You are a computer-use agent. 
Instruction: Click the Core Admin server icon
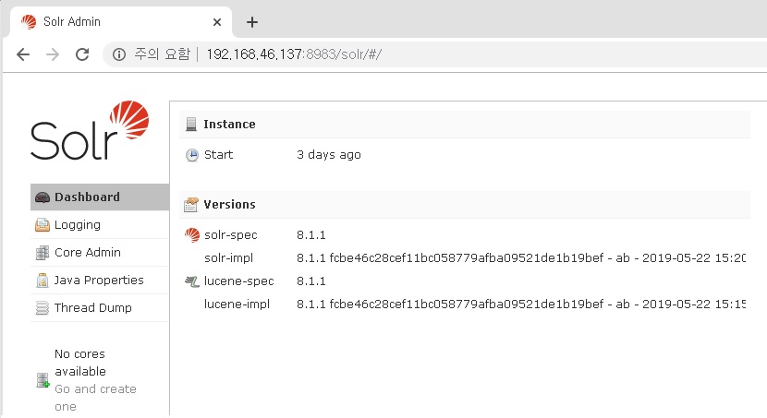point(43,253)
